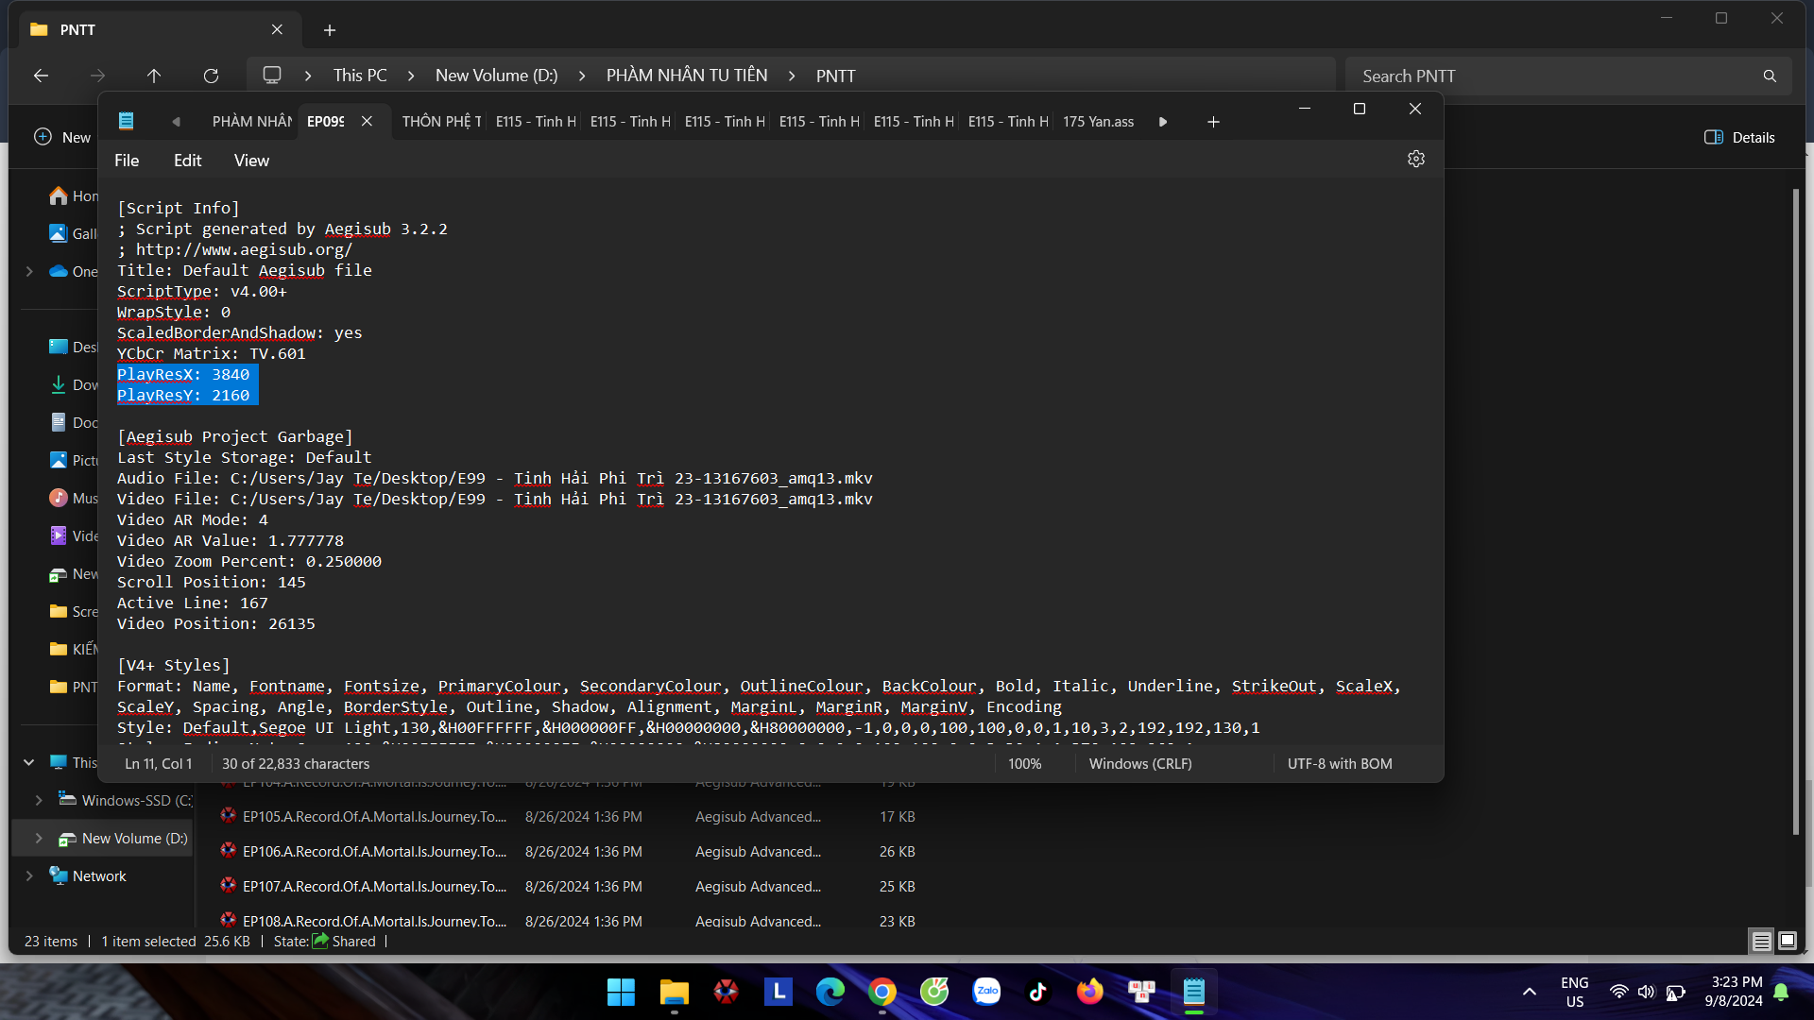Open the Windows Start menu

tap(621, 992)
